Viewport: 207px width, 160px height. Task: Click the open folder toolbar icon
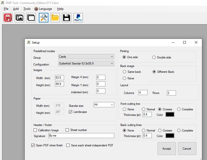55,18
